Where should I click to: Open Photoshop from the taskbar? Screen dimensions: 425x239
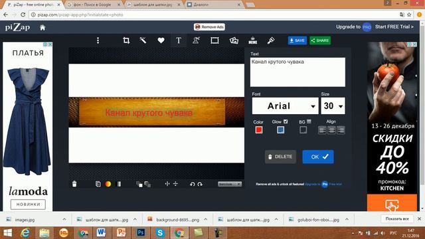141,233
